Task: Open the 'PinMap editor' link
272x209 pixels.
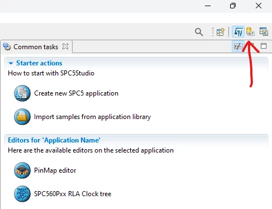Action: 55,170
